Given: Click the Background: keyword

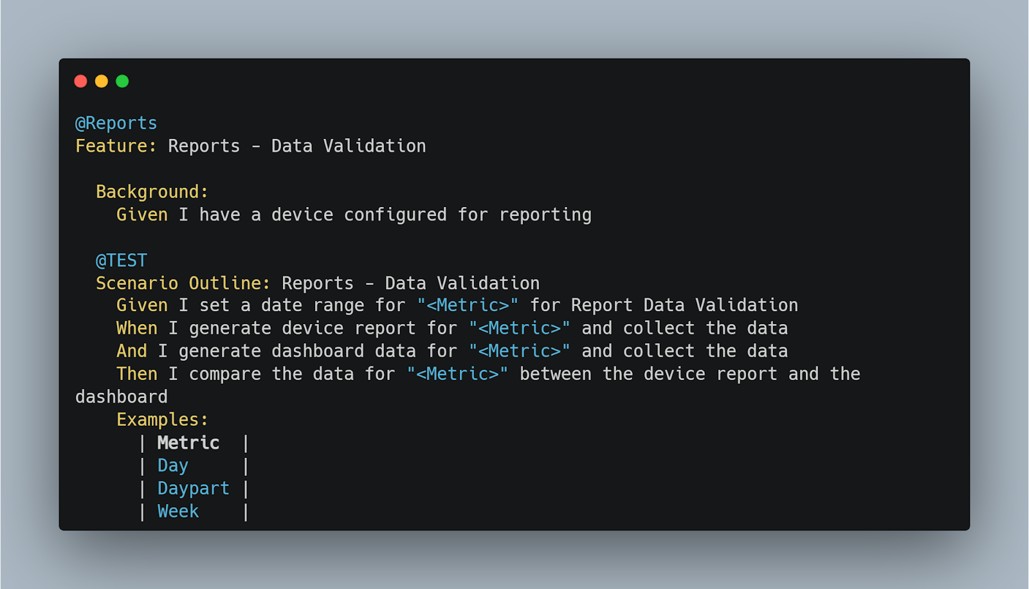Looking at the screenshot, I should pyautogui.click(x=152, y=192).
